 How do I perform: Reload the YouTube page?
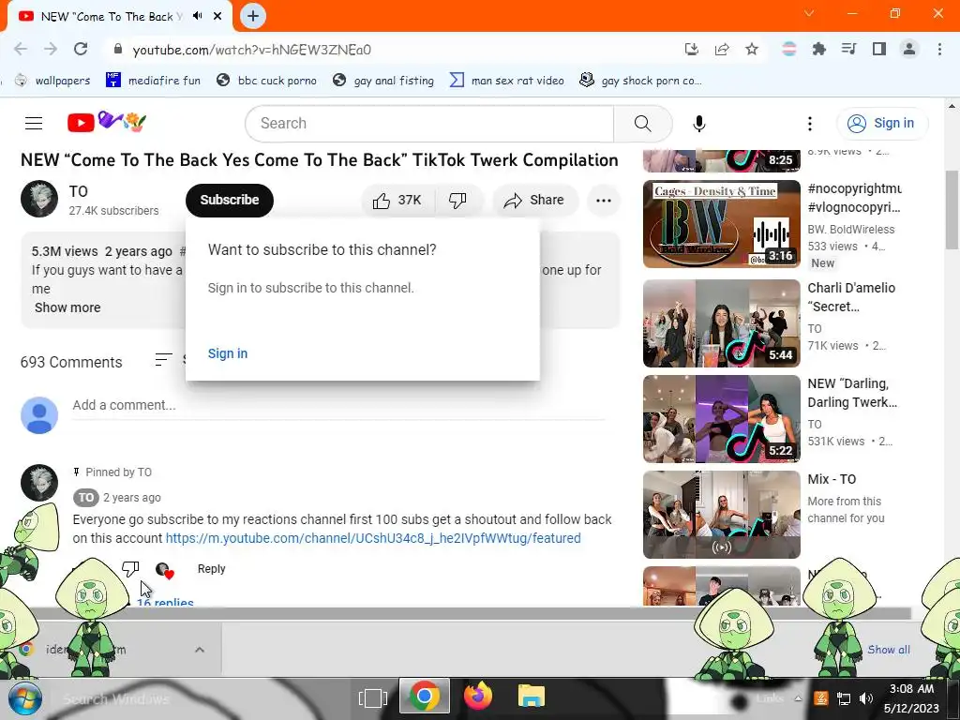(x=81, y=50)
